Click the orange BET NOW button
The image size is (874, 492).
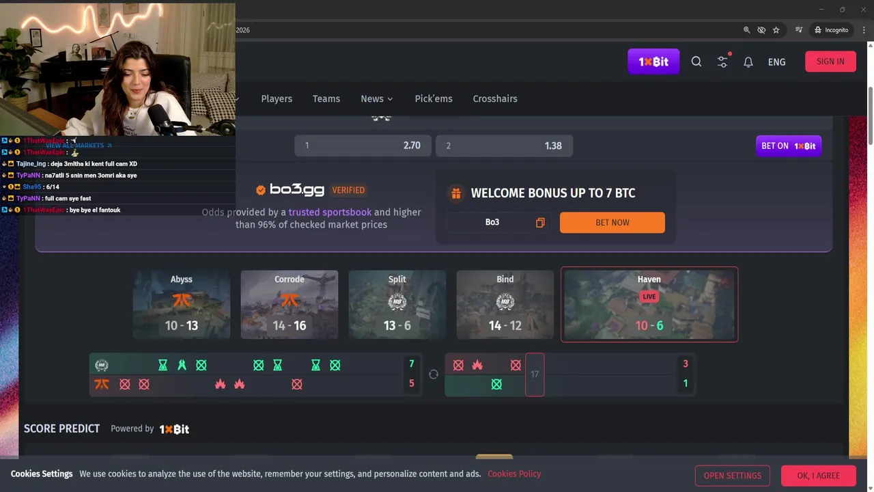point(612,222)
